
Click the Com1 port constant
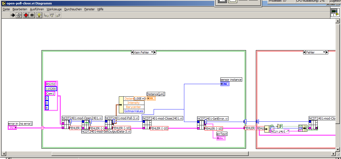click(x=50, y=94)
